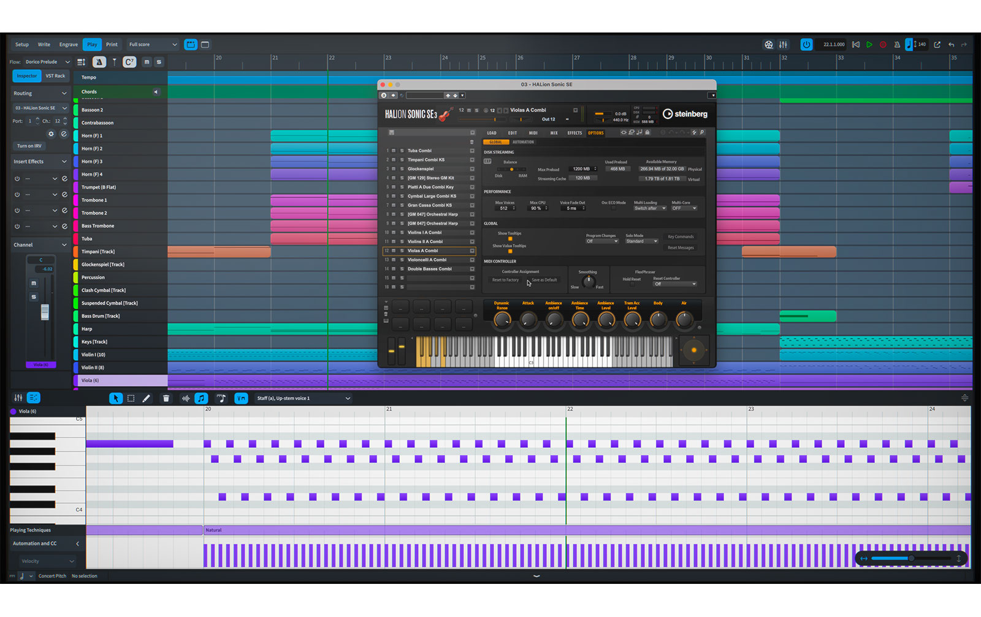The height and width of the screenshot is (617, 981).
Task: Toggle Show Value Tooltips checkbox
Action: coord(510,251)
